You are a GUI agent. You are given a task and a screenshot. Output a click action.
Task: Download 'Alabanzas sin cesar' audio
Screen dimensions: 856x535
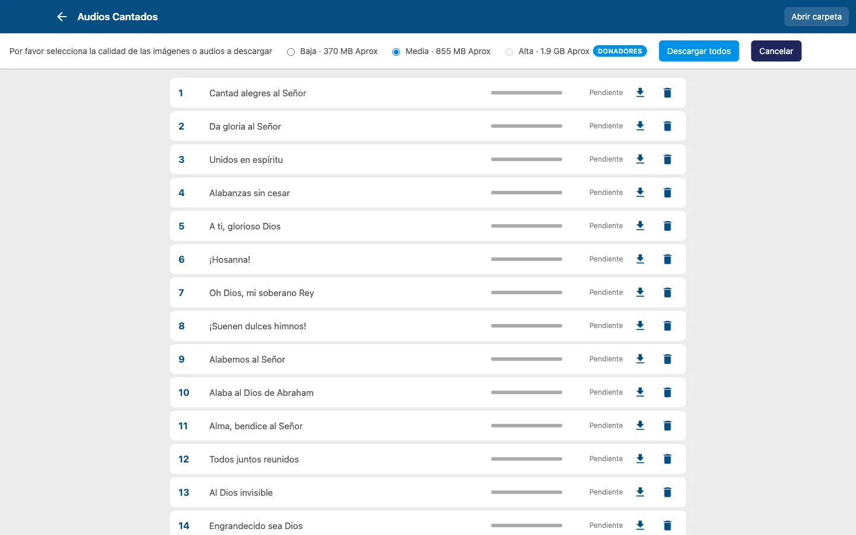pyautogui.click(x=640, y=193)
